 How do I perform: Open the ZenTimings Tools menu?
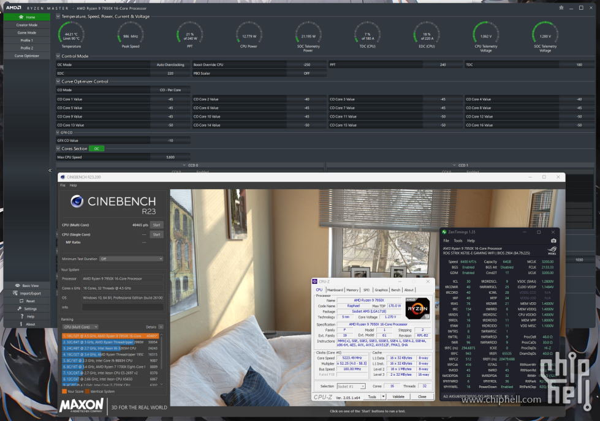click(458, 240)
